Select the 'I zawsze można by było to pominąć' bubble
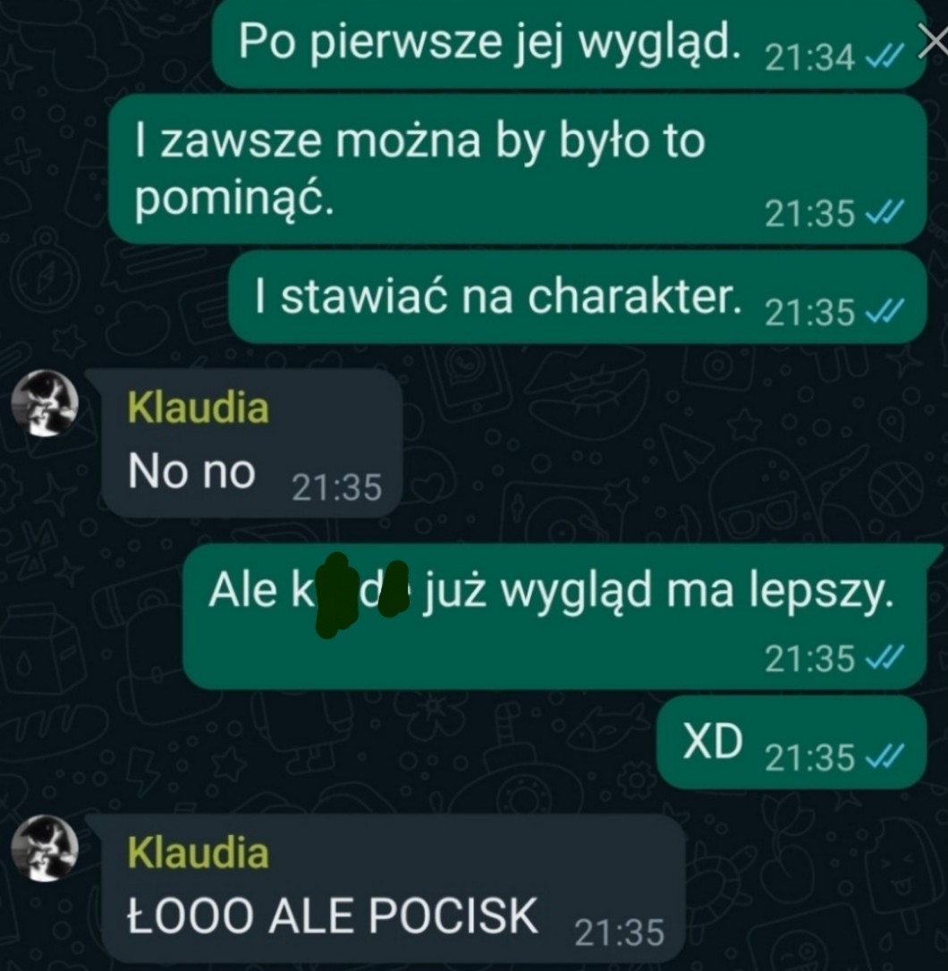948x971 pixels. 517,168
